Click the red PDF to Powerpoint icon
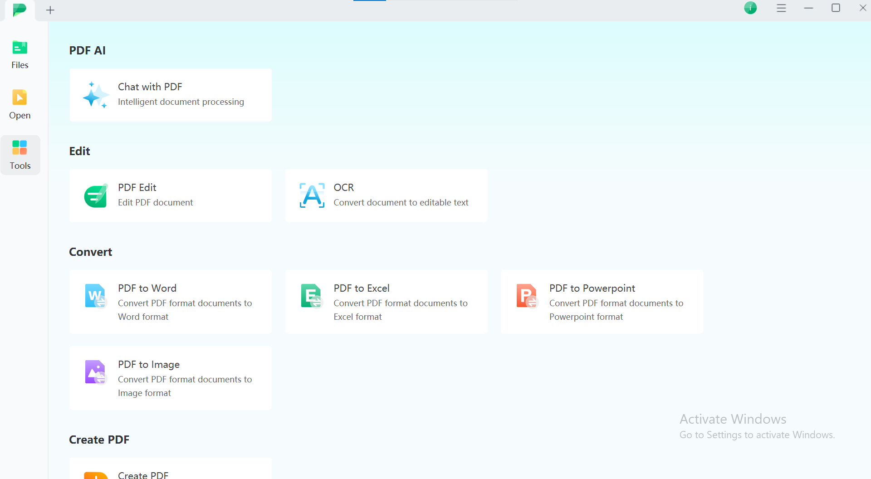Screen dimensions: 871x479 pyautogui.click(x=527, y=296)
